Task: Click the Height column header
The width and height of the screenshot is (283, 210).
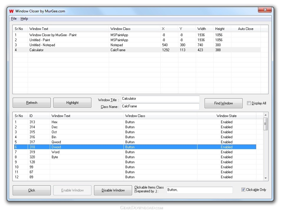Action: 222,29
